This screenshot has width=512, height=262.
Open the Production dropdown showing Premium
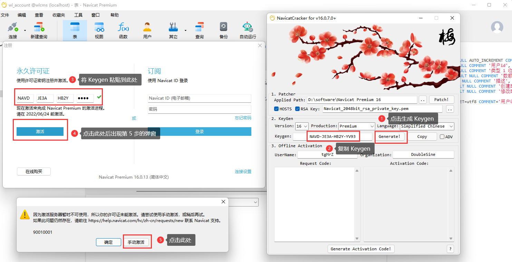[x=356, y=126]
